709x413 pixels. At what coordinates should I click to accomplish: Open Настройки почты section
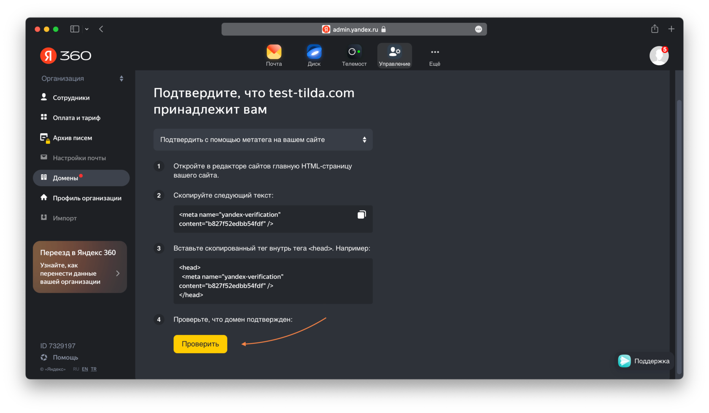click(x=79, y=158)
